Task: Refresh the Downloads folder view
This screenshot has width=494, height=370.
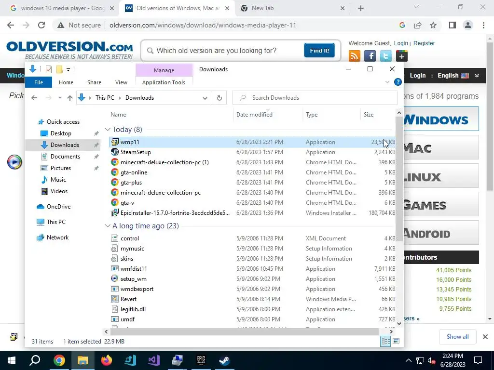Action: (x=220, y=98)
